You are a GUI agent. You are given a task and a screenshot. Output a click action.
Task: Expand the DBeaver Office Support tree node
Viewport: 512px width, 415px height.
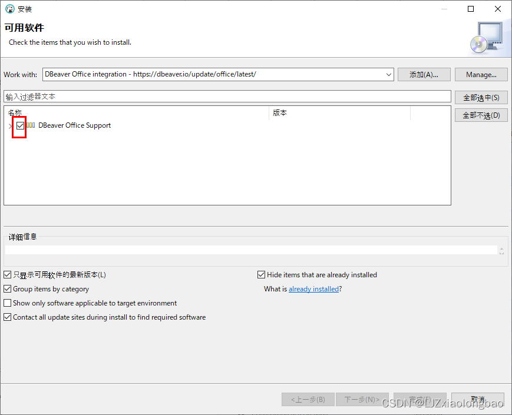[x=10, y=126]
